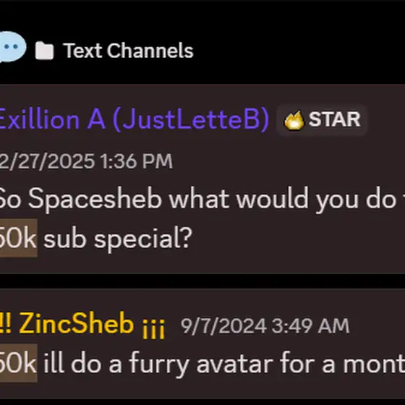Click the 2/27/2025 1:36 PM timestamp

tap(86, 161)
